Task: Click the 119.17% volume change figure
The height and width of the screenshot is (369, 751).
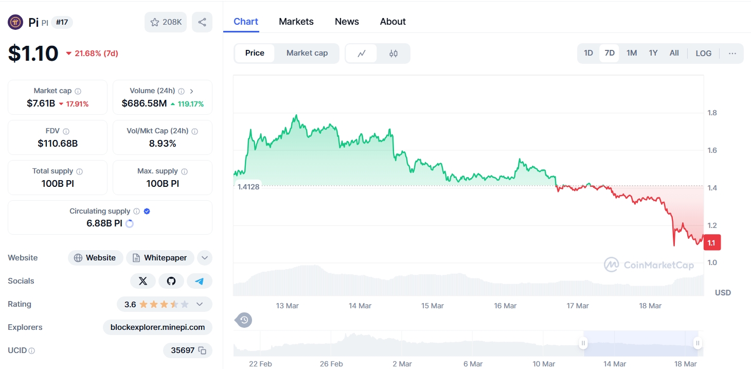Action: (x=187, y=104)
